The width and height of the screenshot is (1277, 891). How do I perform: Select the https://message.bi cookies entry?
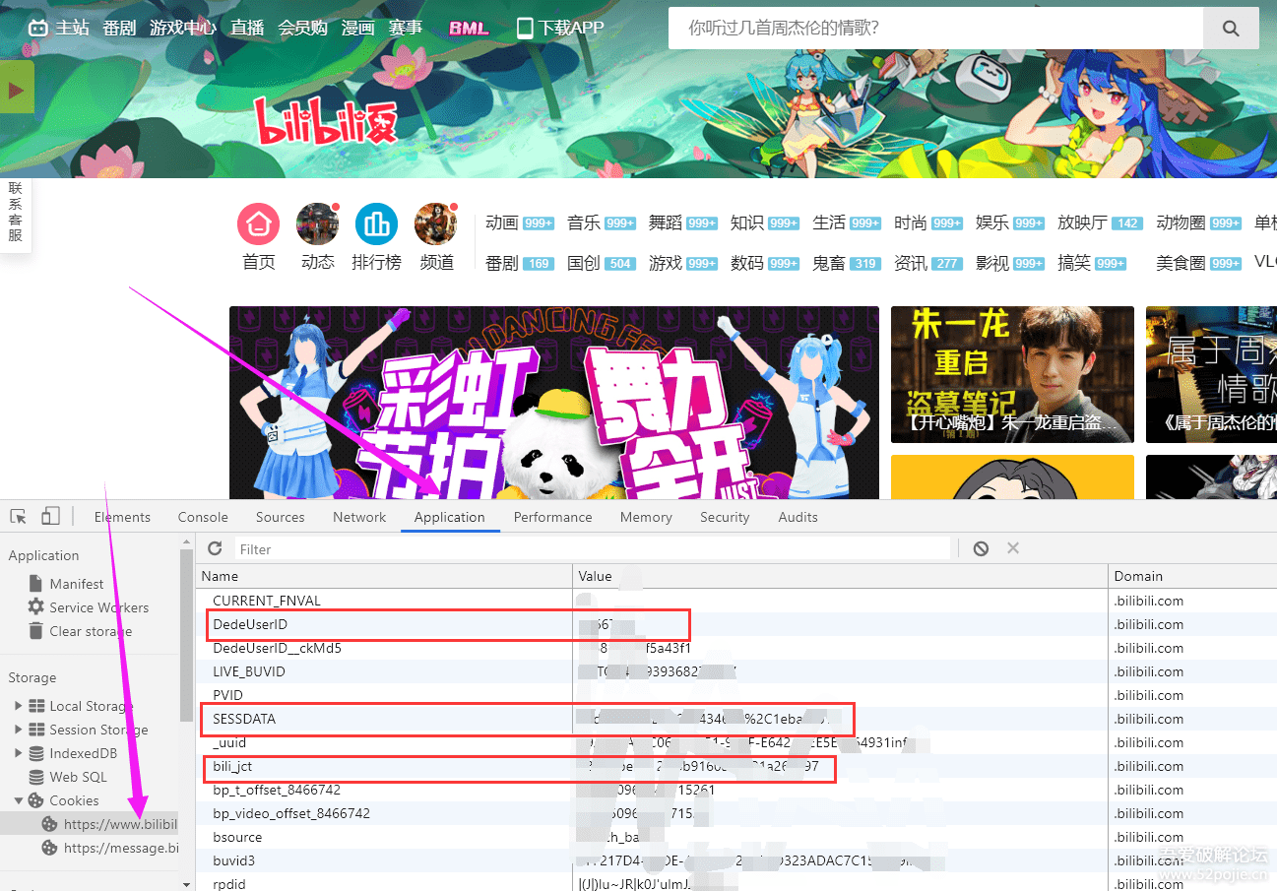109,848
